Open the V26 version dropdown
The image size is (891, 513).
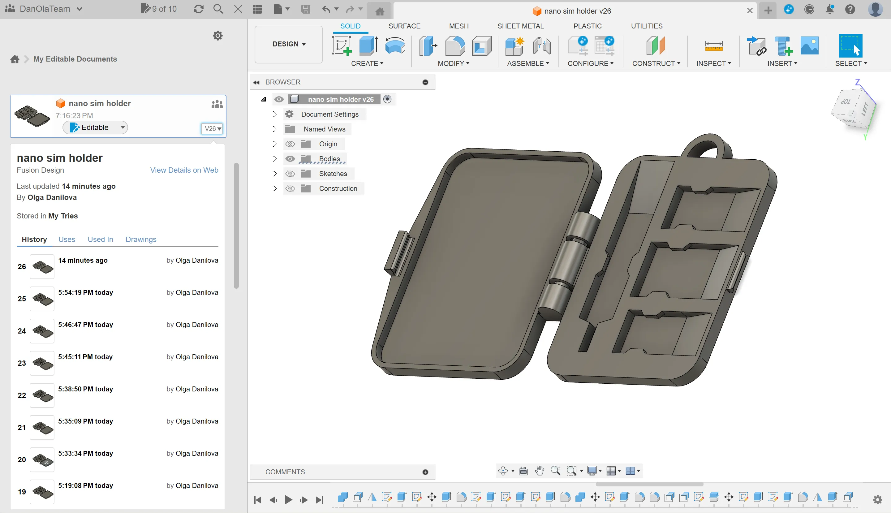[213, 129]
